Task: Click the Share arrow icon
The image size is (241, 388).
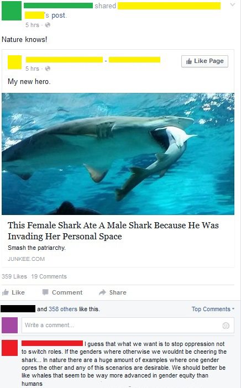Action: (102, 292)
